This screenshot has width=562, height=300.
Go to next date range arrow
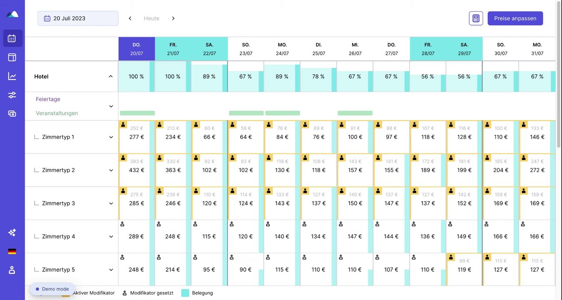pos(173,18)
